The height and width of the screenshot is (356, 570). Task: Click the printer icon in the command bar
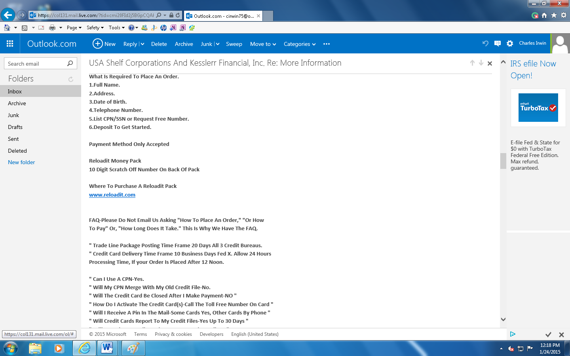point(52,28)
